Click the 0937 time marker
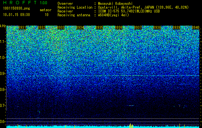The image size is (202, 128). point(138,28)
